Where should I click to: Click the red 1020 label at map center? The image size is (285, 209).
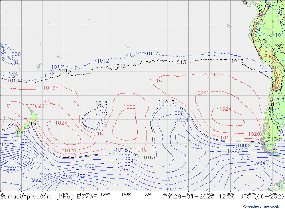pyautogui.click(x=129, y=107)
